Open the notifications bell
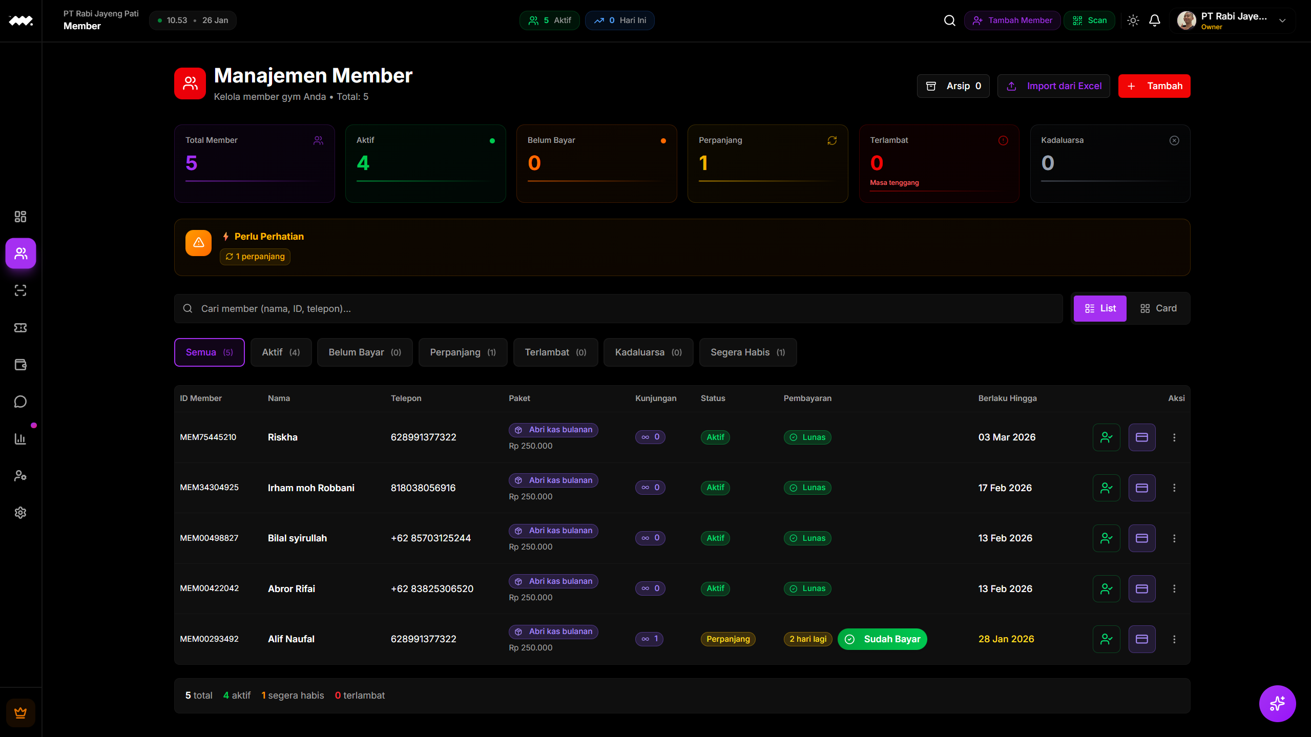Image resolution: width=1311 pixels, height=737 pixels. (1155, 20)
